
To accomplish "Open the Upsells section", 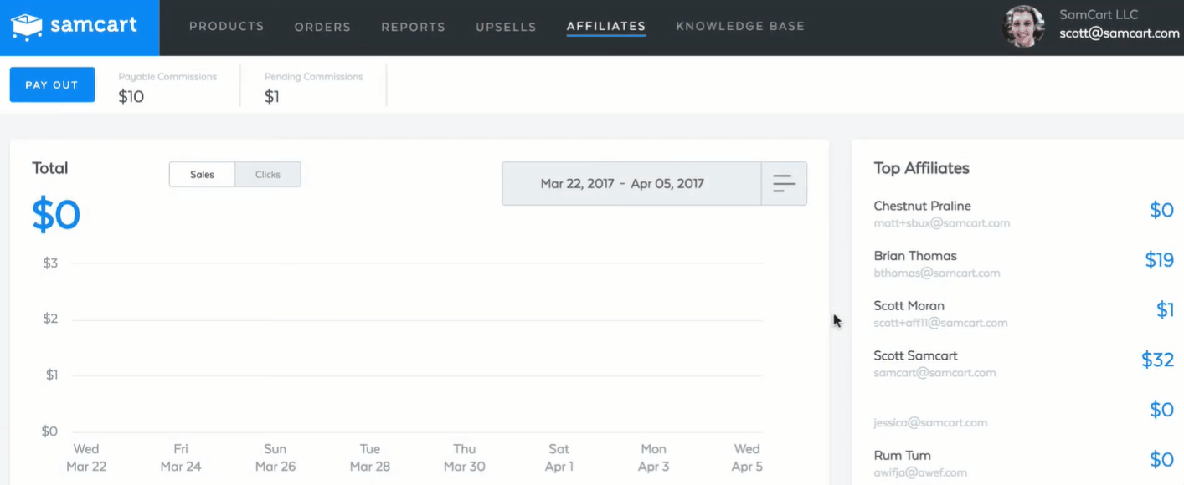I will click(506, 27).
